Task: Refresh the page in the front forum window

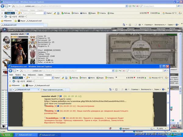Action: point(120,71)
